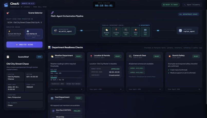Expand View Agent JSON in Weather Department
This screenshot has height=118, width=207.
(66, 89)
